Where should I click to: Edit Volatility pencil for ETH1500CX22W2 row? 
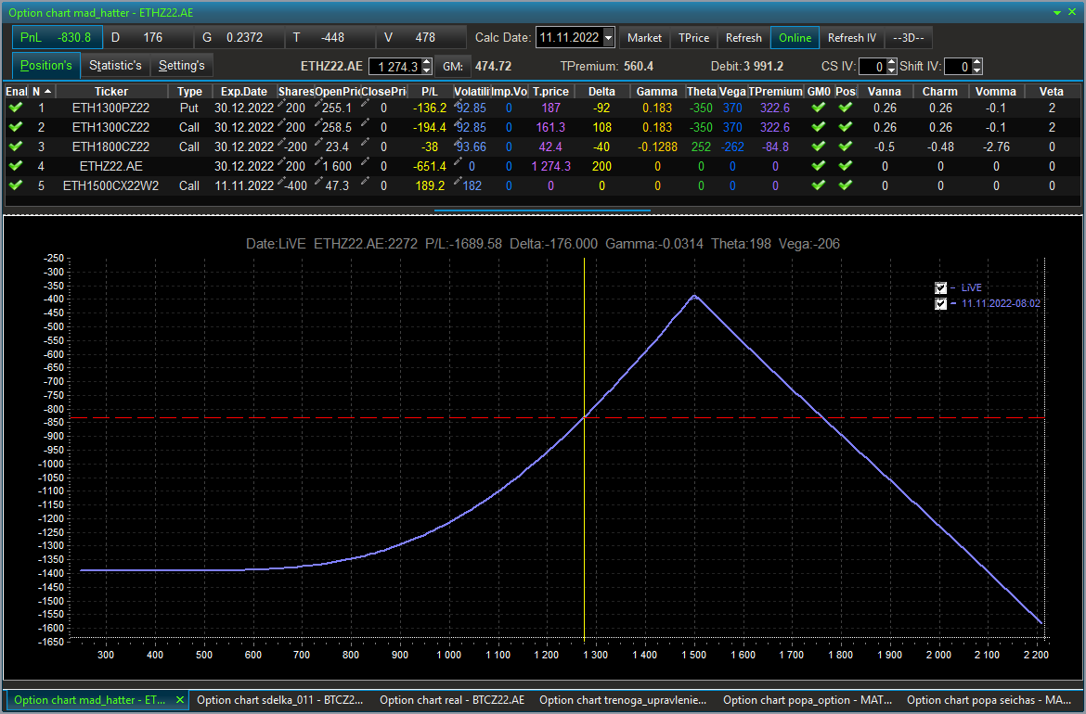(458, 182)
